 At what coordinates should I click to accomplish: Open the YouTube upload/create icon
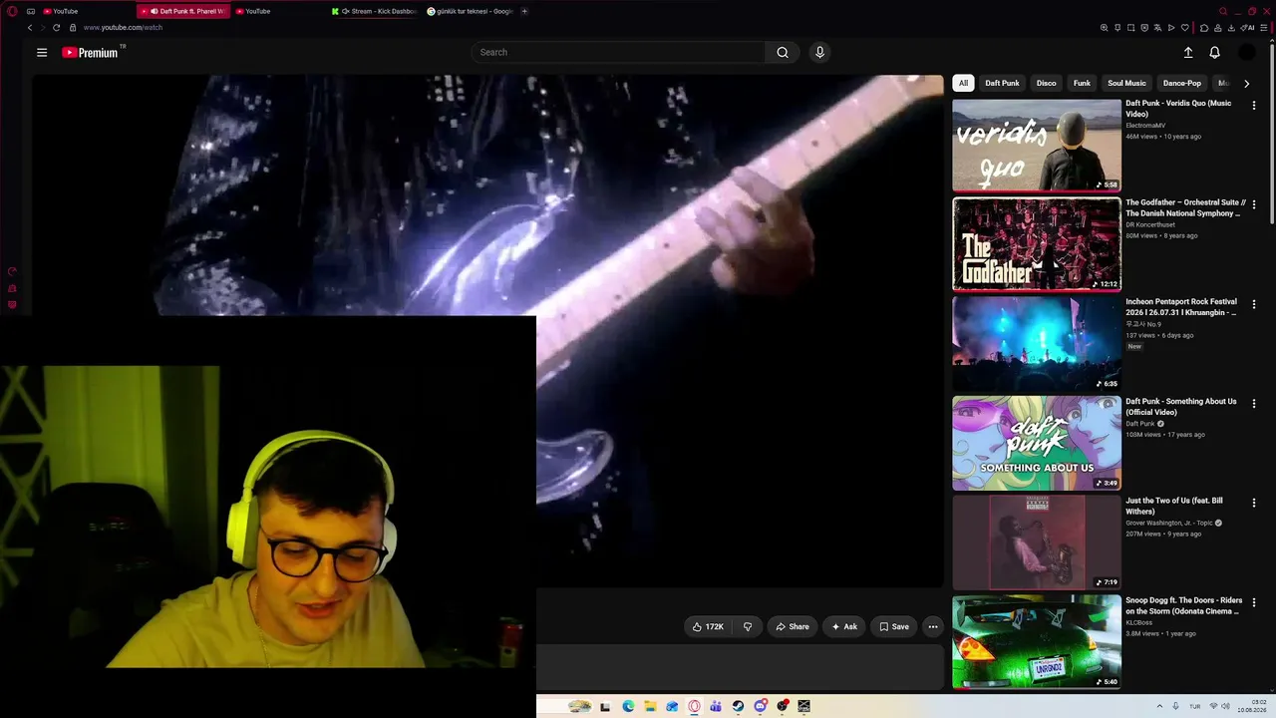coord(1188,53)
